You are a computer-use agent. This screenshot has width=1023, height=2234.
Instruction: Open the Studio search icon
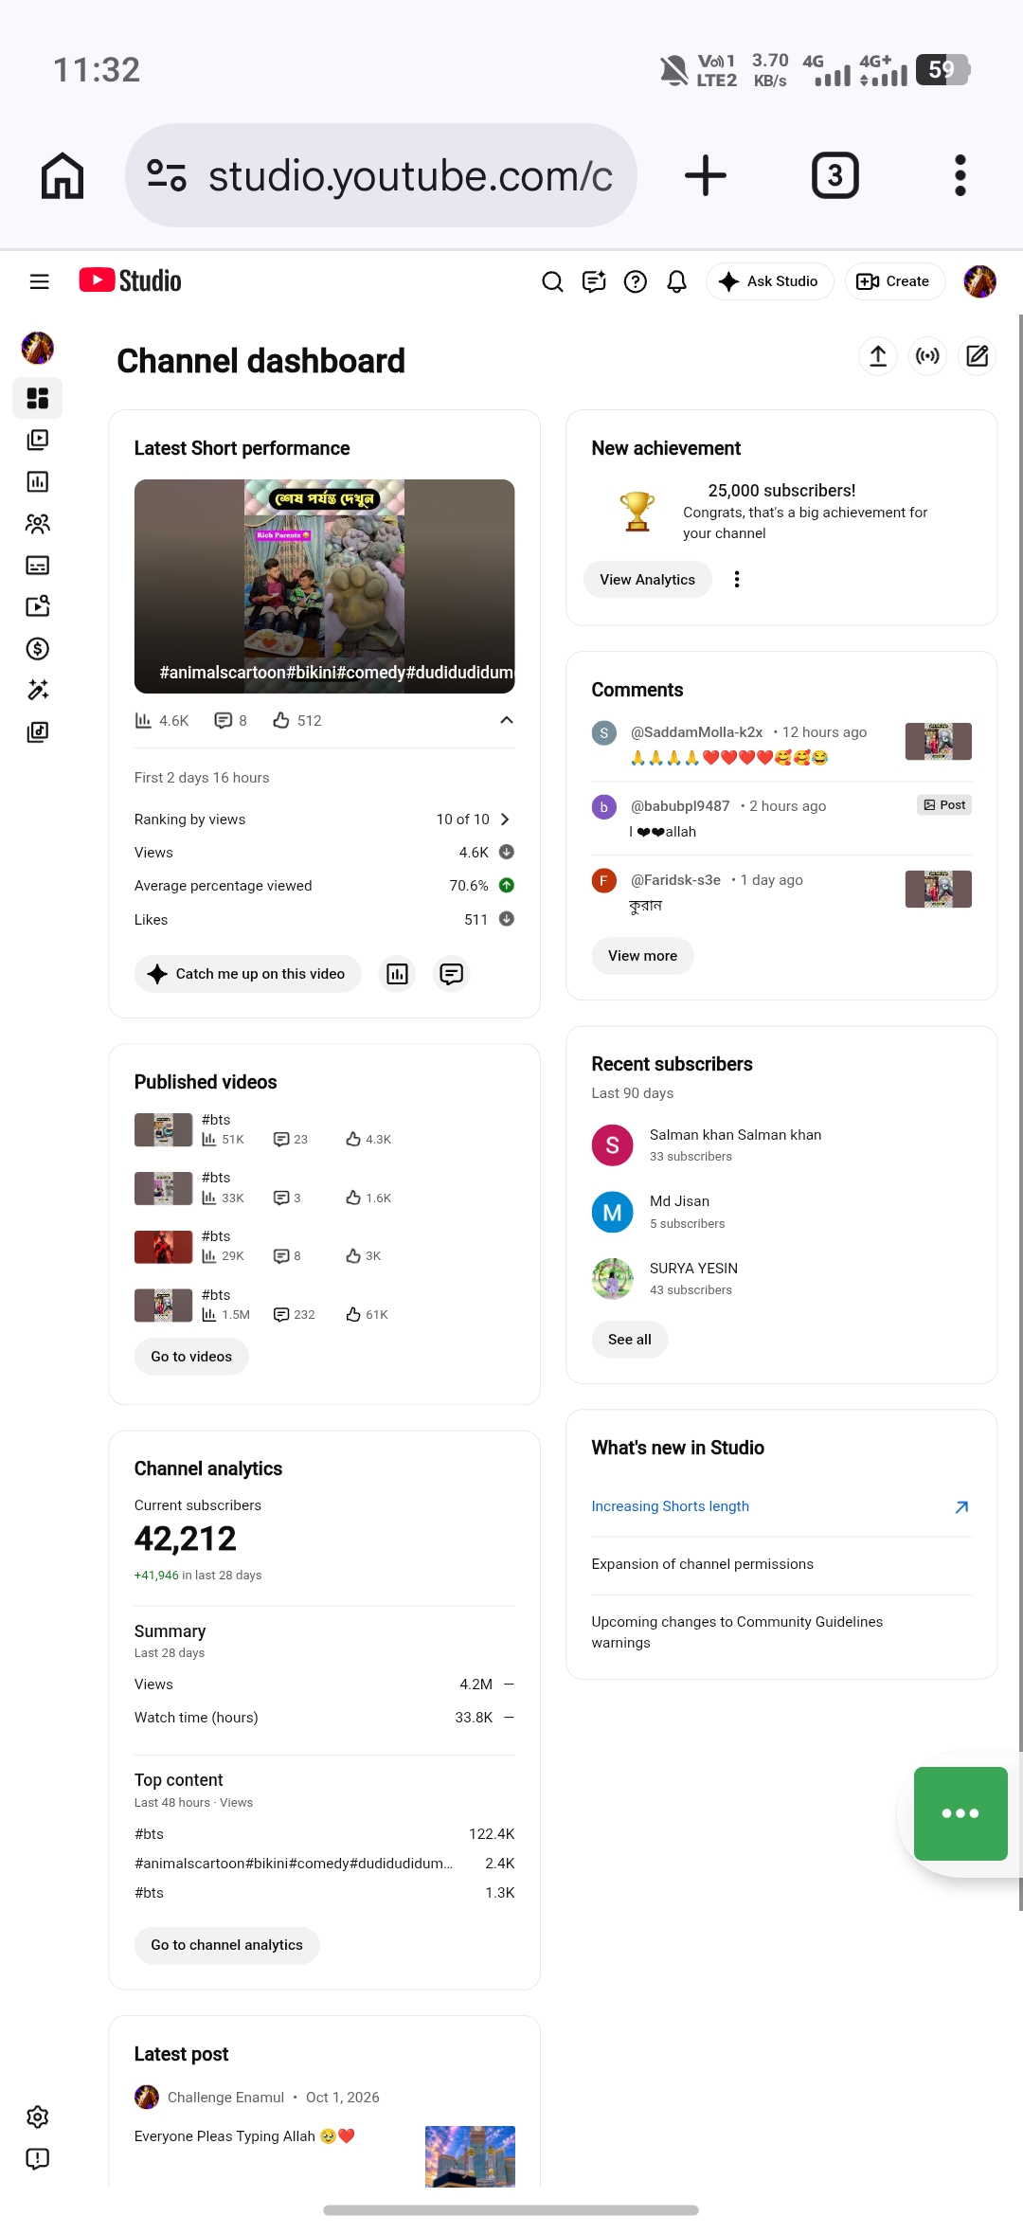pyautogui.click(x=552, y=281)
